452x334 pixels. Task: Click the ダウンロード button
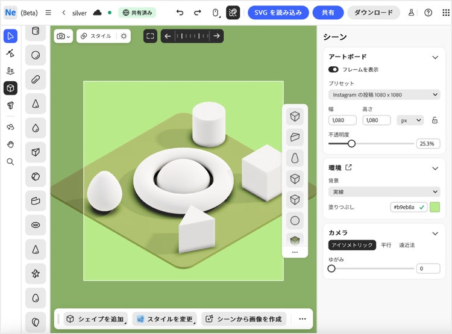tap(373, 13)
